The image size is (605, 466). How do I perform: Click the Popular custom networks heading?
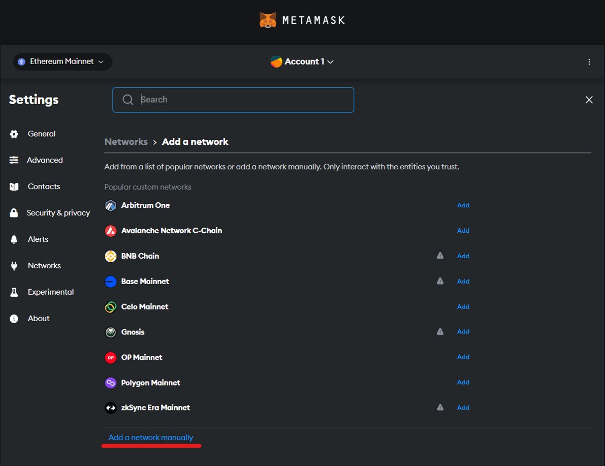click(148, 187)
